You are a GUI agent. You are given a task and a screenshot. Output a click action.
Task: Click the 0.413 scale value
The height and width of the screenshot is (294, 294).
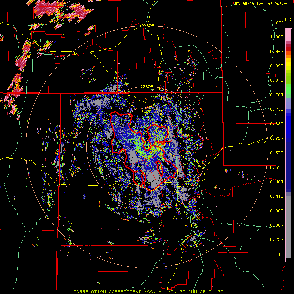pos(277,196)
